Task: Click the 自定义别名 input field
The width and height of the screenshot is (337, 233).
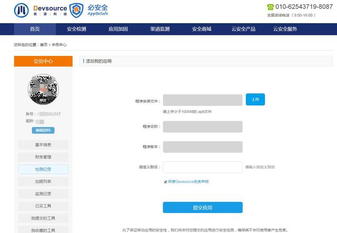Action: click(x=202, y=167)
